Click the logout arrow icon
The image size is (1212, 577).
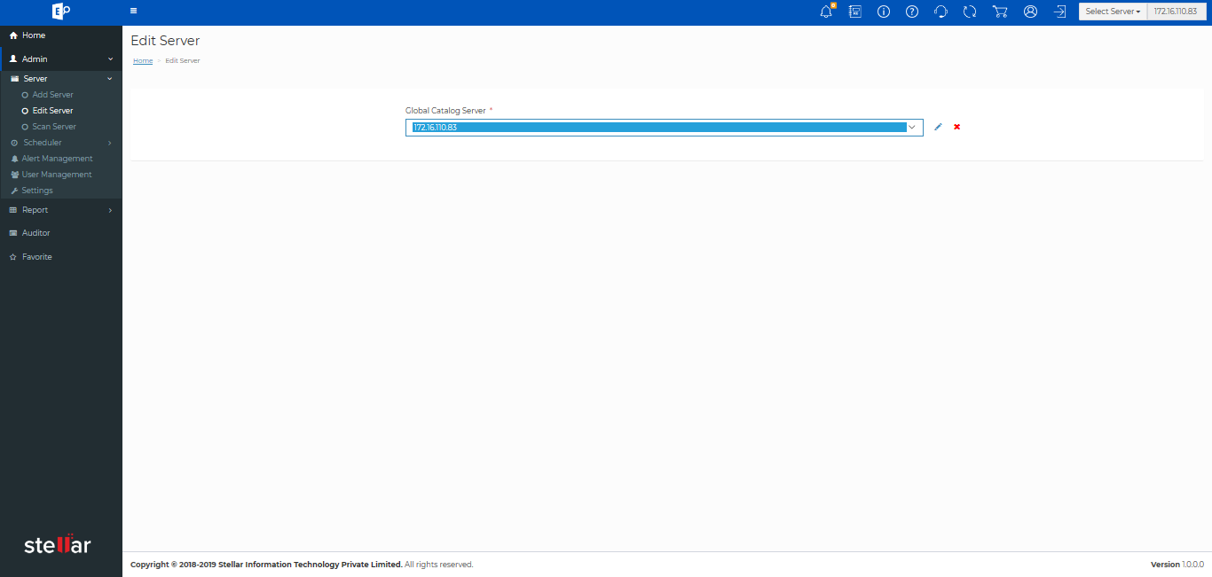point(1059,12)
